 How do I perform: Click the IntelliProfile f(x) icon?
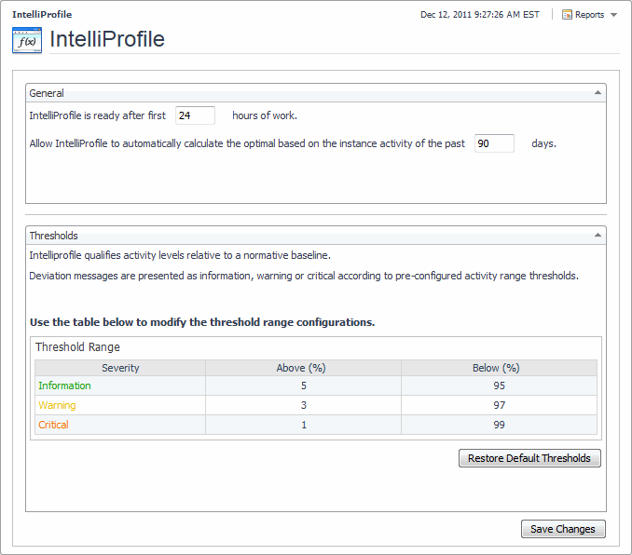[26, 40]
